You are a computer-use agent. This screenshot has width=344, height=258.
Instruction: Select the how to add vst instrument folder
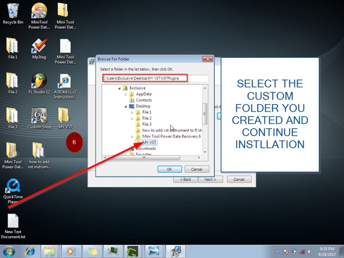click(x=39, y=155)
